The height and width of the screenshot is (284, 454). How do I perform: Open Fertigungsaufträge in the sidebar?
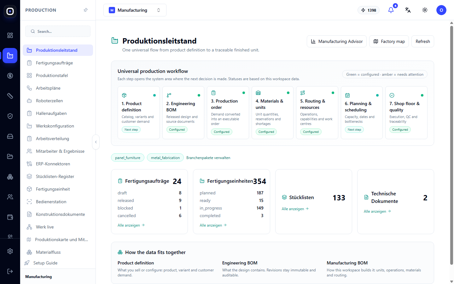coord(58,63)
